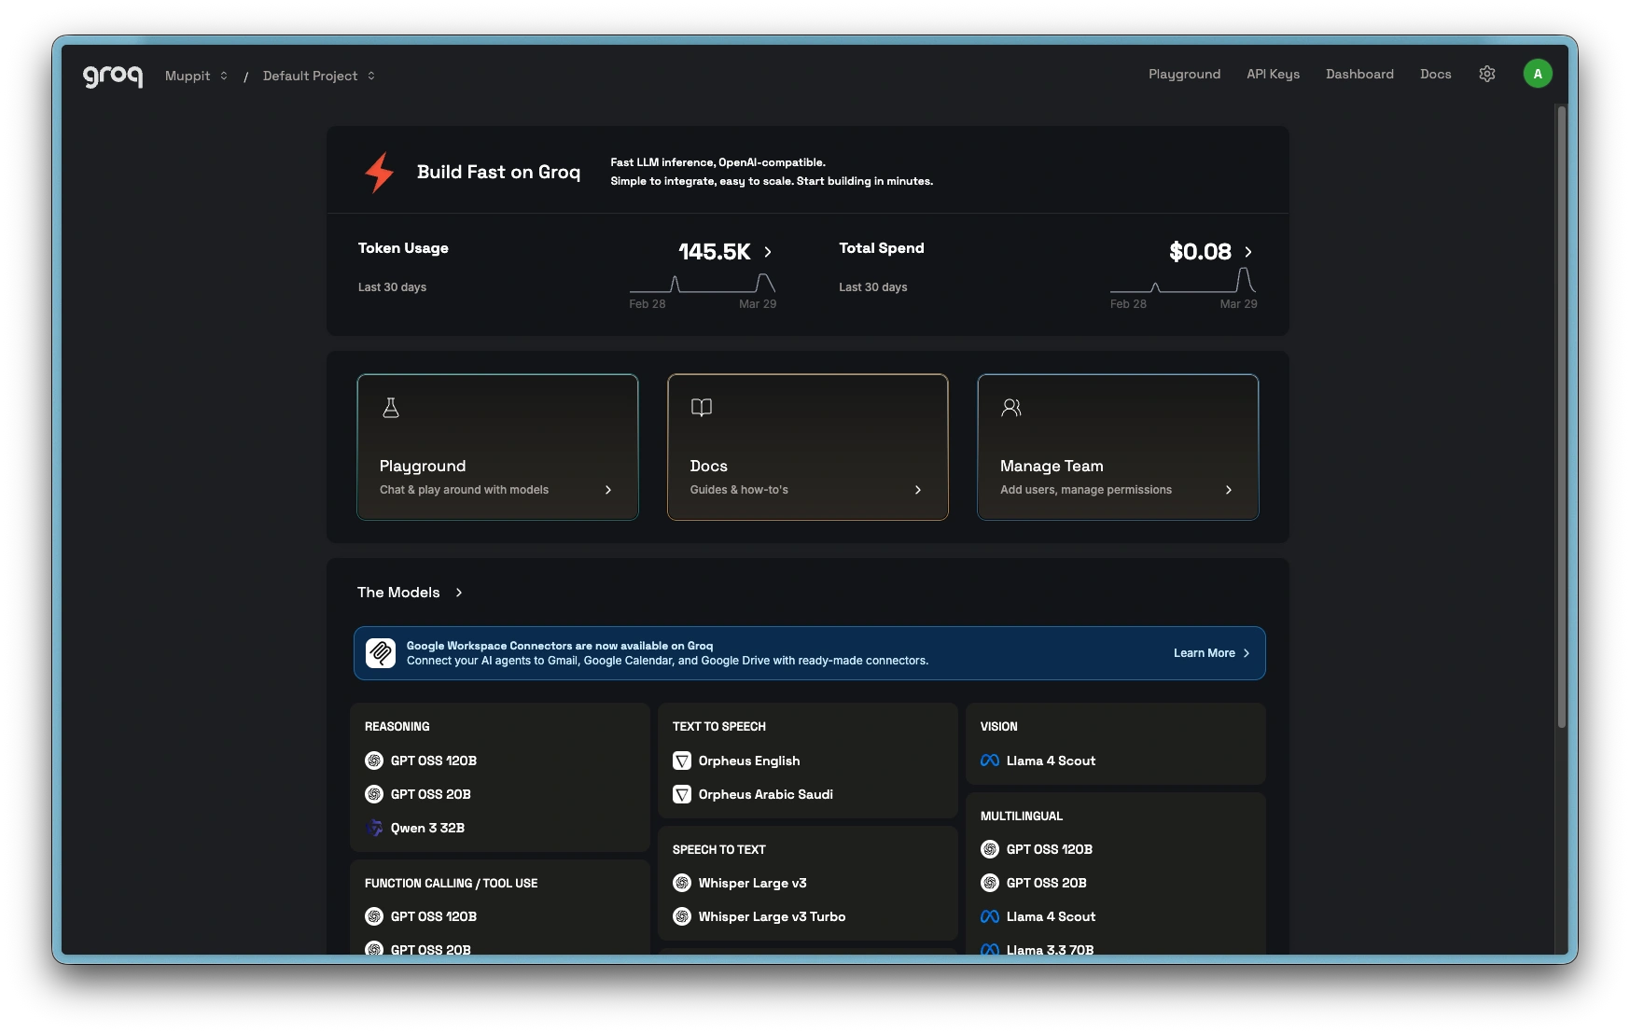This screenshot has width=1630, height=1033.
Task: Click the Token Usage sparkline chart
Action: tap(703, 284)
